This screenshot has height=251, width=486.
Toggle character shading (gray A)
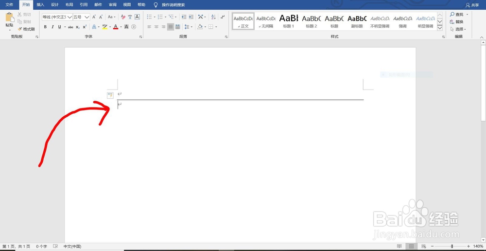click(x=126, y=27)
